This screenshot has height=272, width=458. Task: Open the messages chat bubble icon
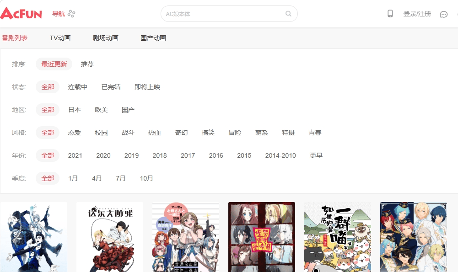[443, 14]
